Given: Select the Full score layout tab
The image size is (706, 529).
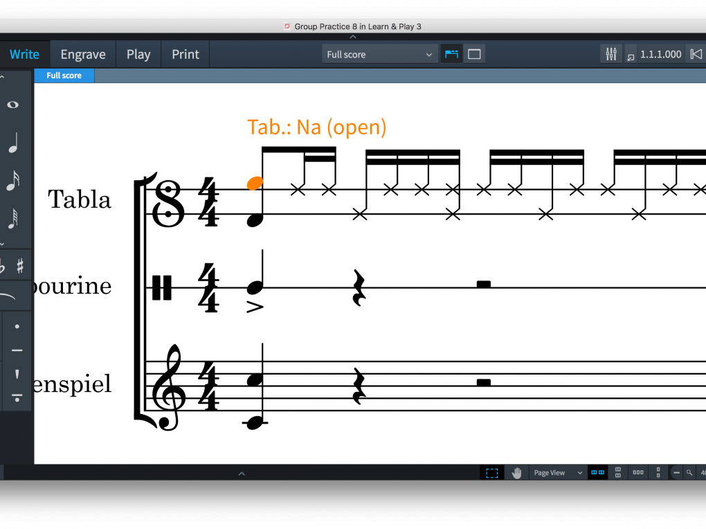Looking at the screenshot, I should (x=64, y=75).
